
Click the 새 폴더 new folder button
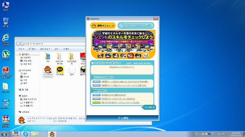coord(66,49)
